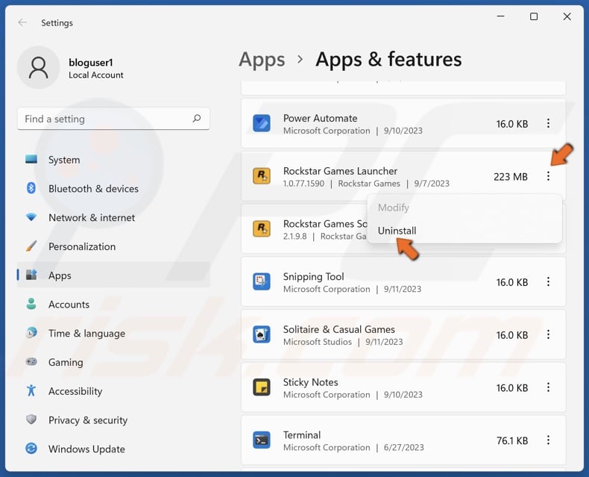Viewport: 589px width, 477px height.
Task: Open System settings category
Action: tap(113, 160)
